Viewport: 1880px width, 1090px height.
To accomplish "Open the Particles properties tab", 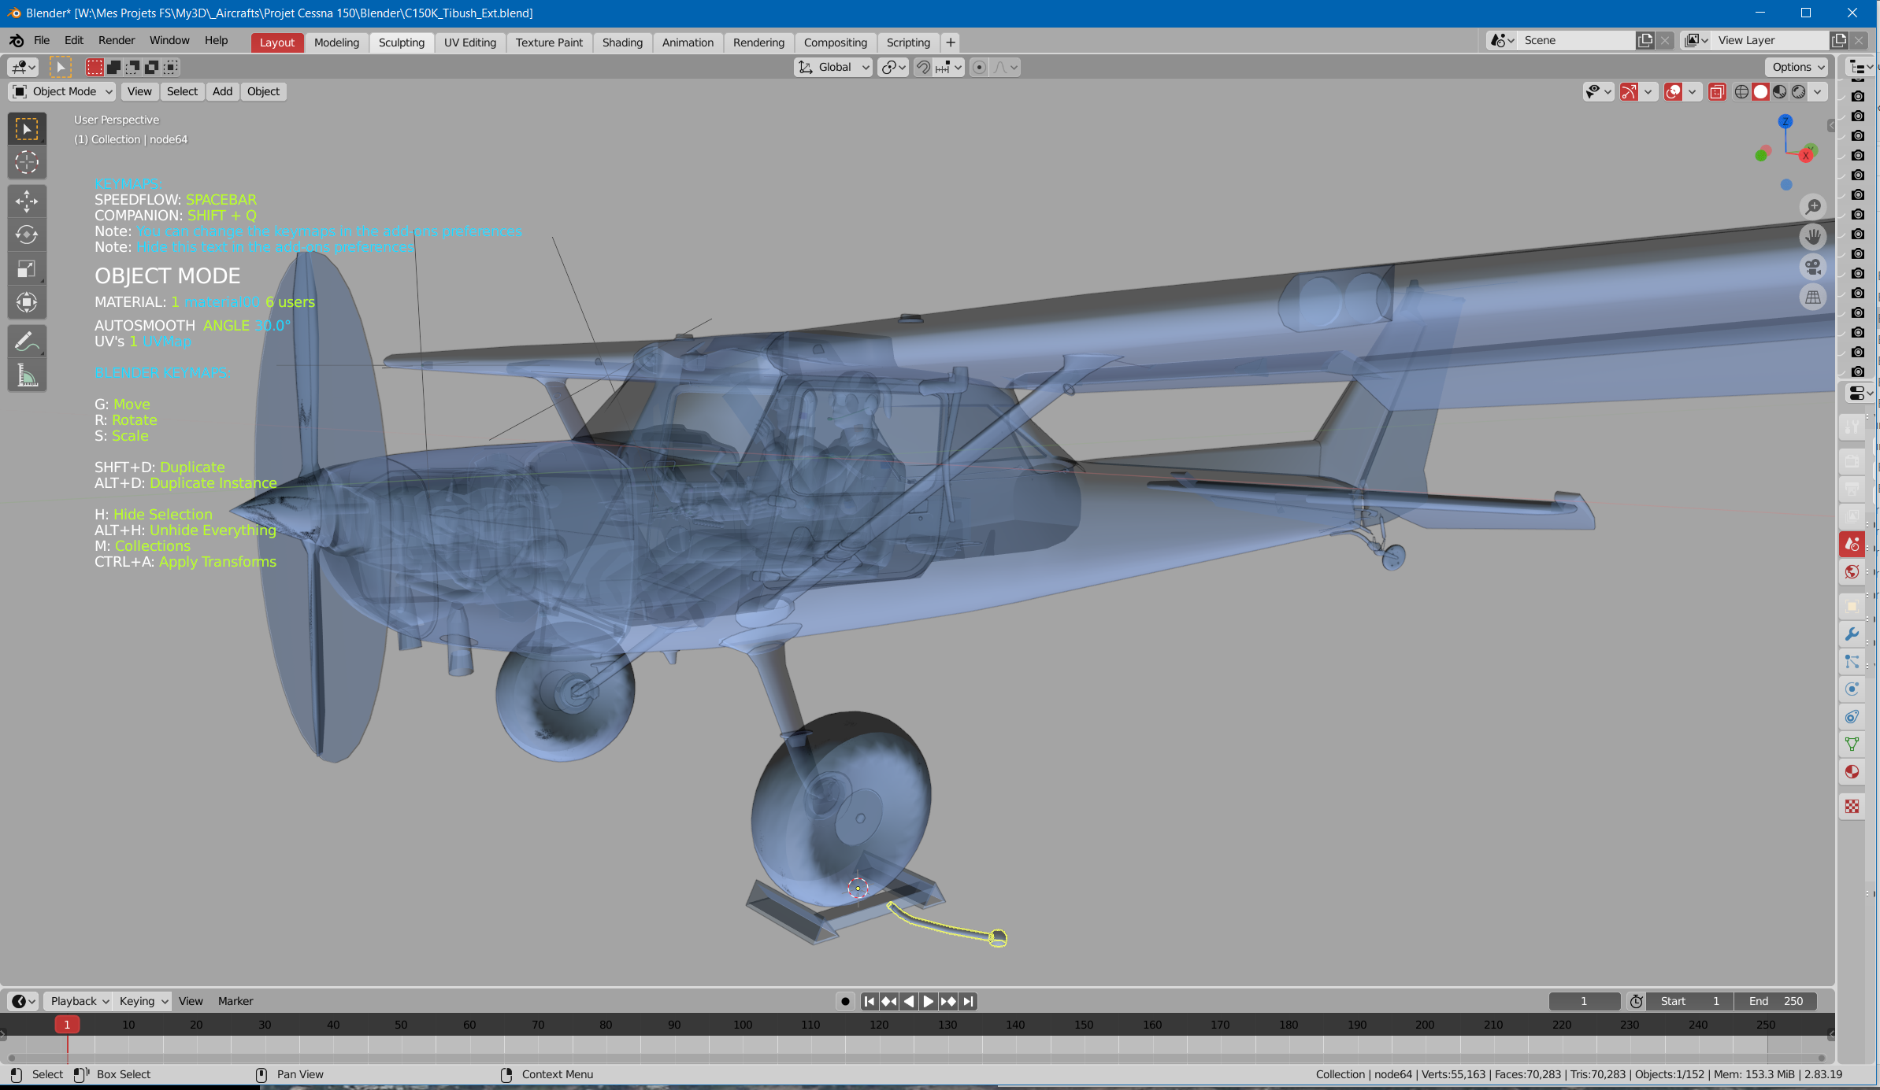I will click(x=1852, y=662).
